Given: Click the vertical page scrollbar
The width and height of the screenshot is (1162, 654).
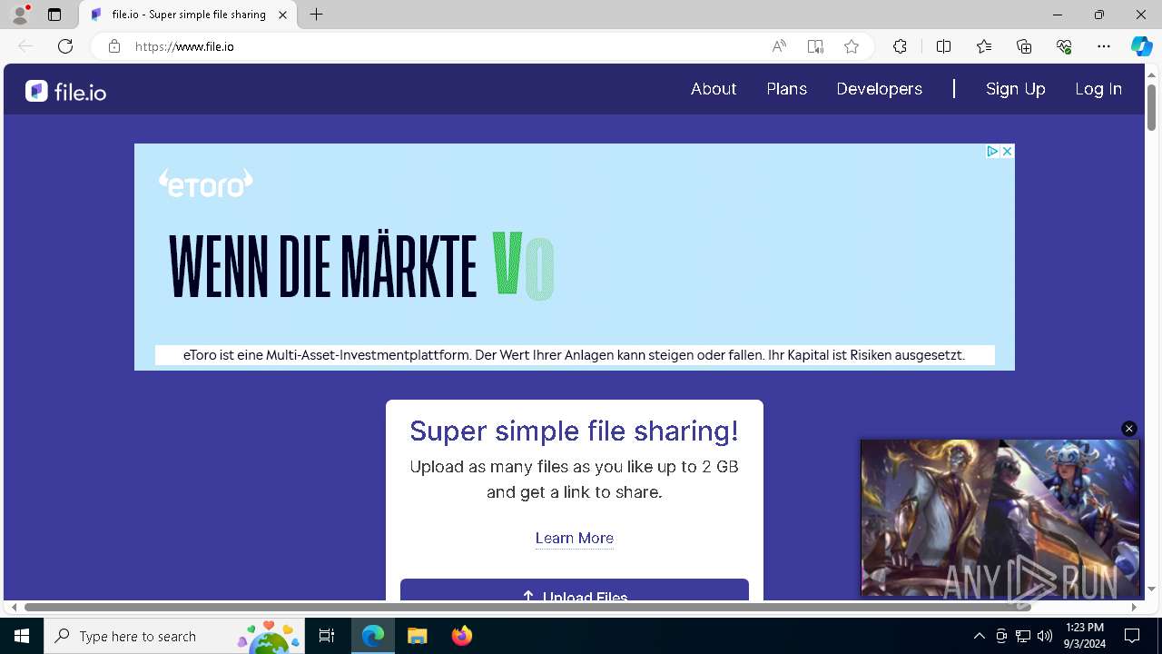Looking at the screenshot, I should pyautogui.click(x=1152, y=107).
